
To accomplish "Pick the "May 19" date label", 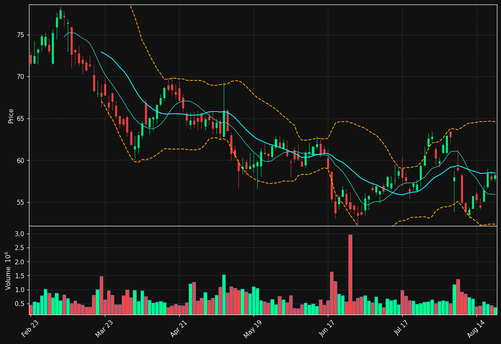I will (x=253, y=328).
